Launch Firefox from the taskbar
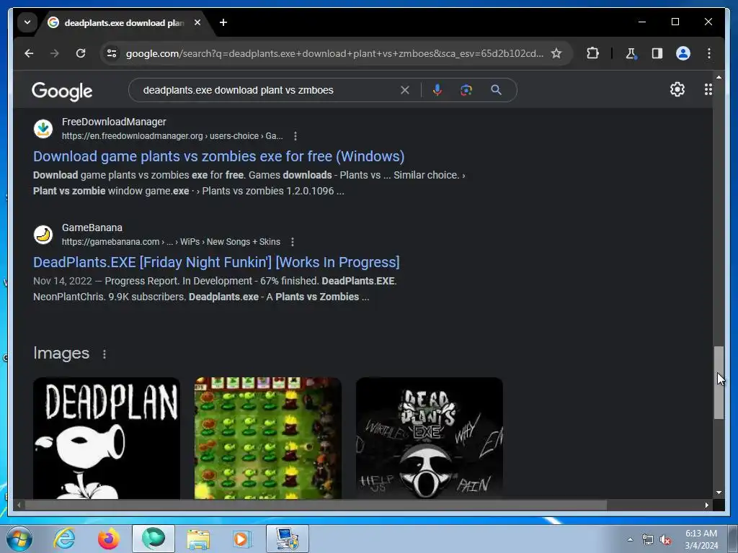The height and width of the screenshot is (553, 738). click(x=109, y=539)
